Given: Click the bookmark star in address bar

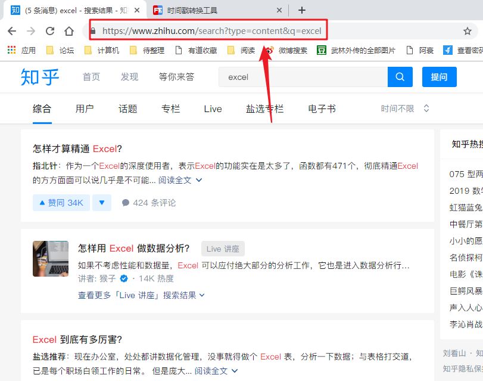Looking at the screenshot, I should (469, 30).
